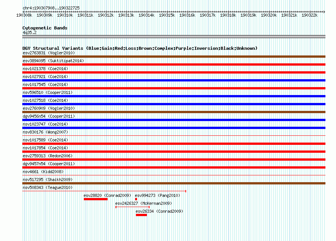Image resolution: width=336 pixels, height=241 pixels.
Task: Select the blue nsv1027921 gain bar
Action: 174,80
